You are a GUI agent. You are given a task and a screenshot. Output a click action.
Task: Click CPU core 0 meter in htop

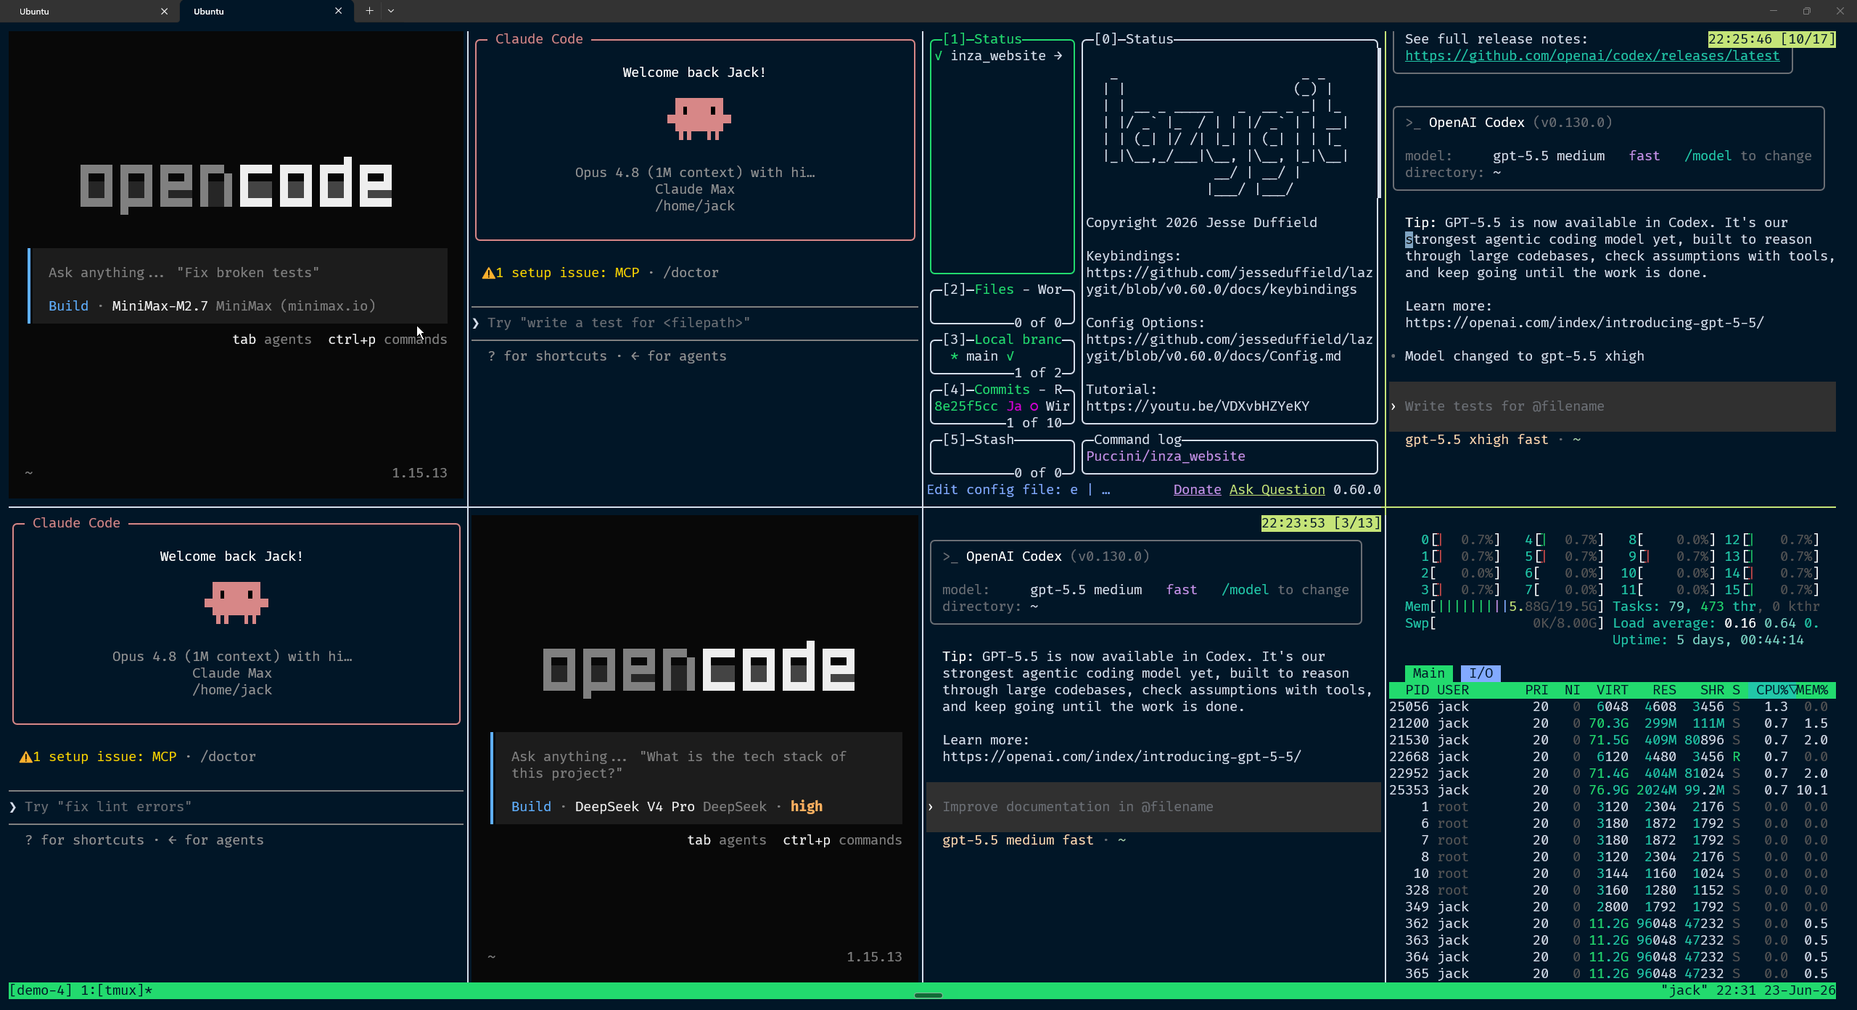click(x=1459, y=540)
